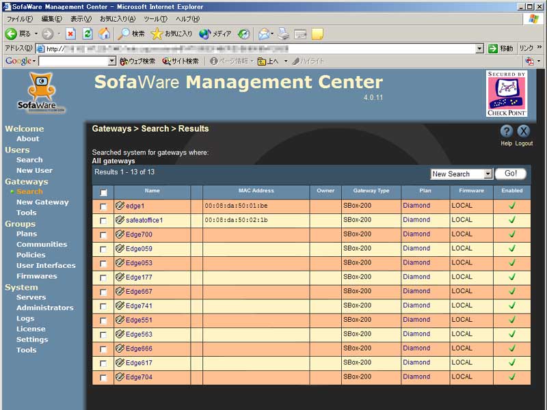Expand the Google search box dropdown
This screenshot has width=547, height=410.
(x=111, y=61)
